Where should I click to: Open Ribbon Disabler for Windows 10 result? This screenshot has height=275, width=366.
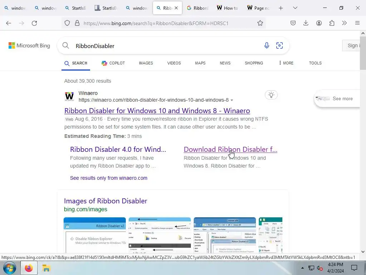click(157, 111)
